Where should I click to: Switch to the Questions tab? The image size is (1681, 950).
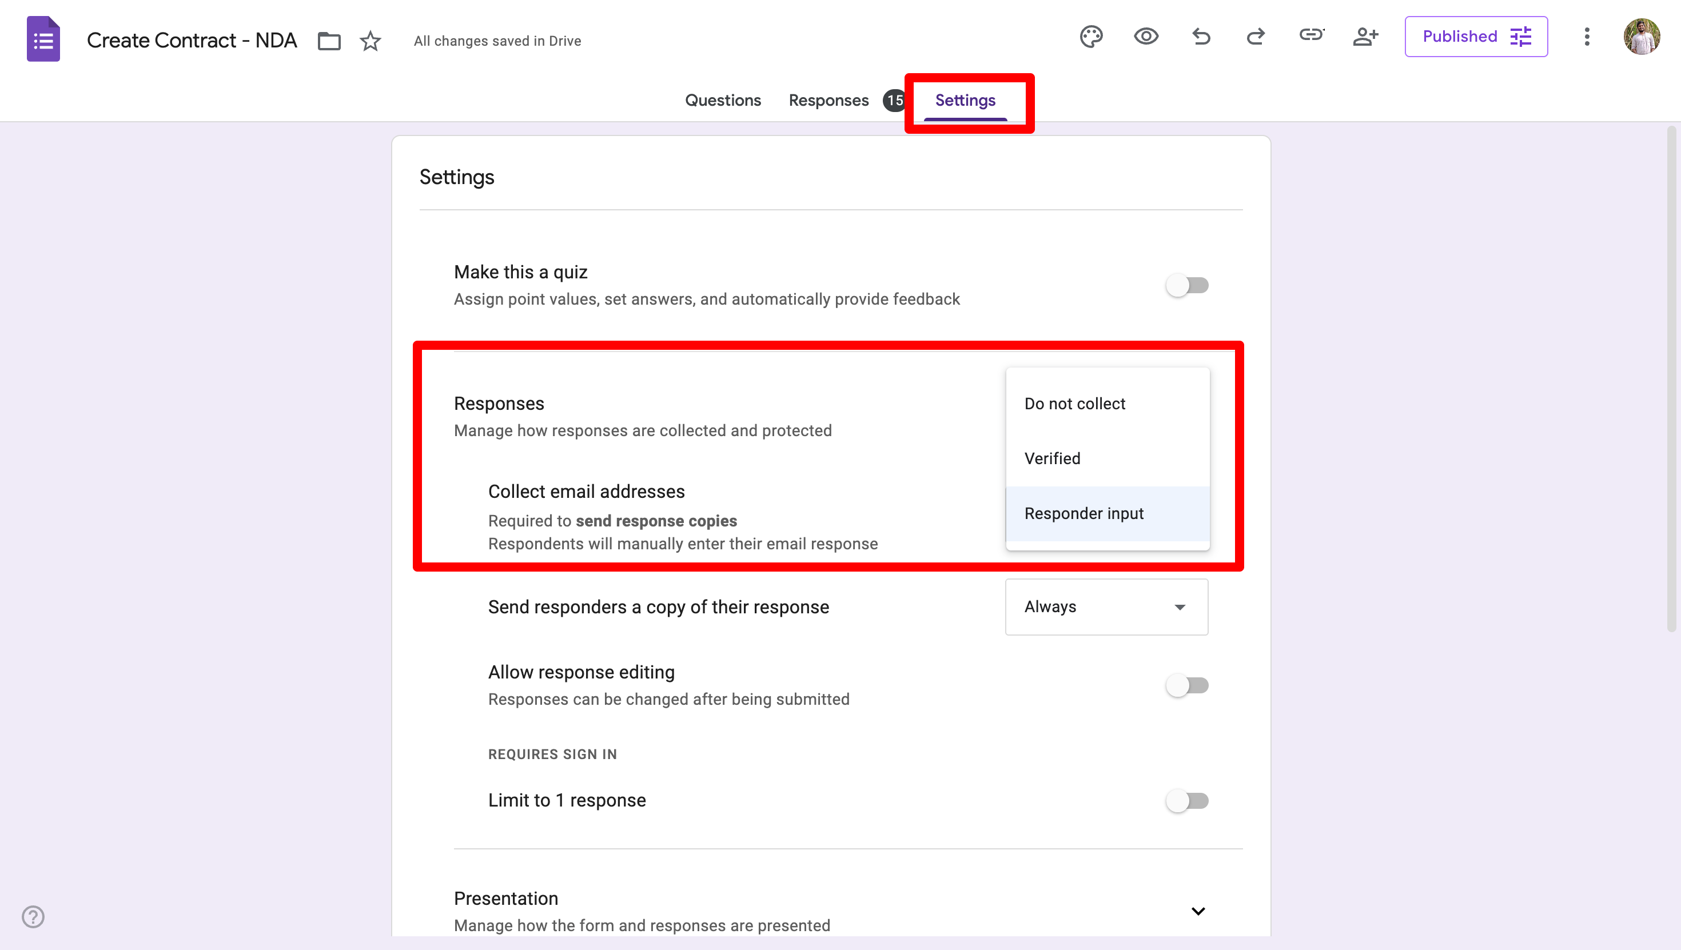(722, 101)
